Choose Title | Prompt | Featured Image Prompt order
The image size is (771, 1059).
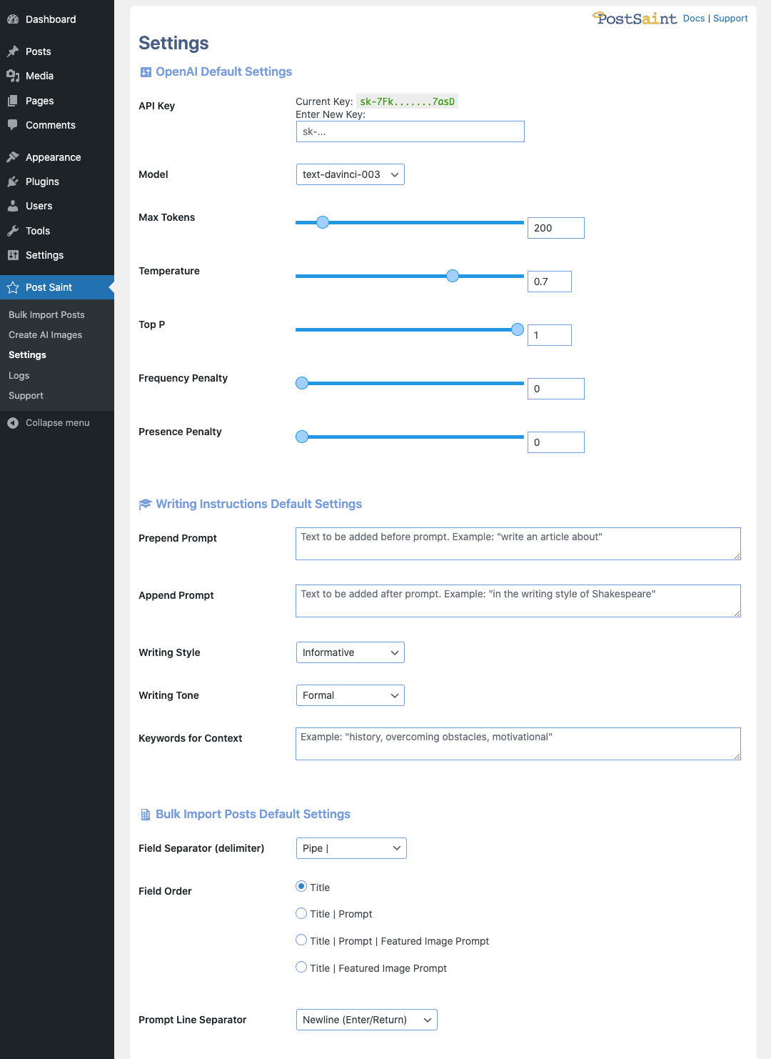[301, 940]
